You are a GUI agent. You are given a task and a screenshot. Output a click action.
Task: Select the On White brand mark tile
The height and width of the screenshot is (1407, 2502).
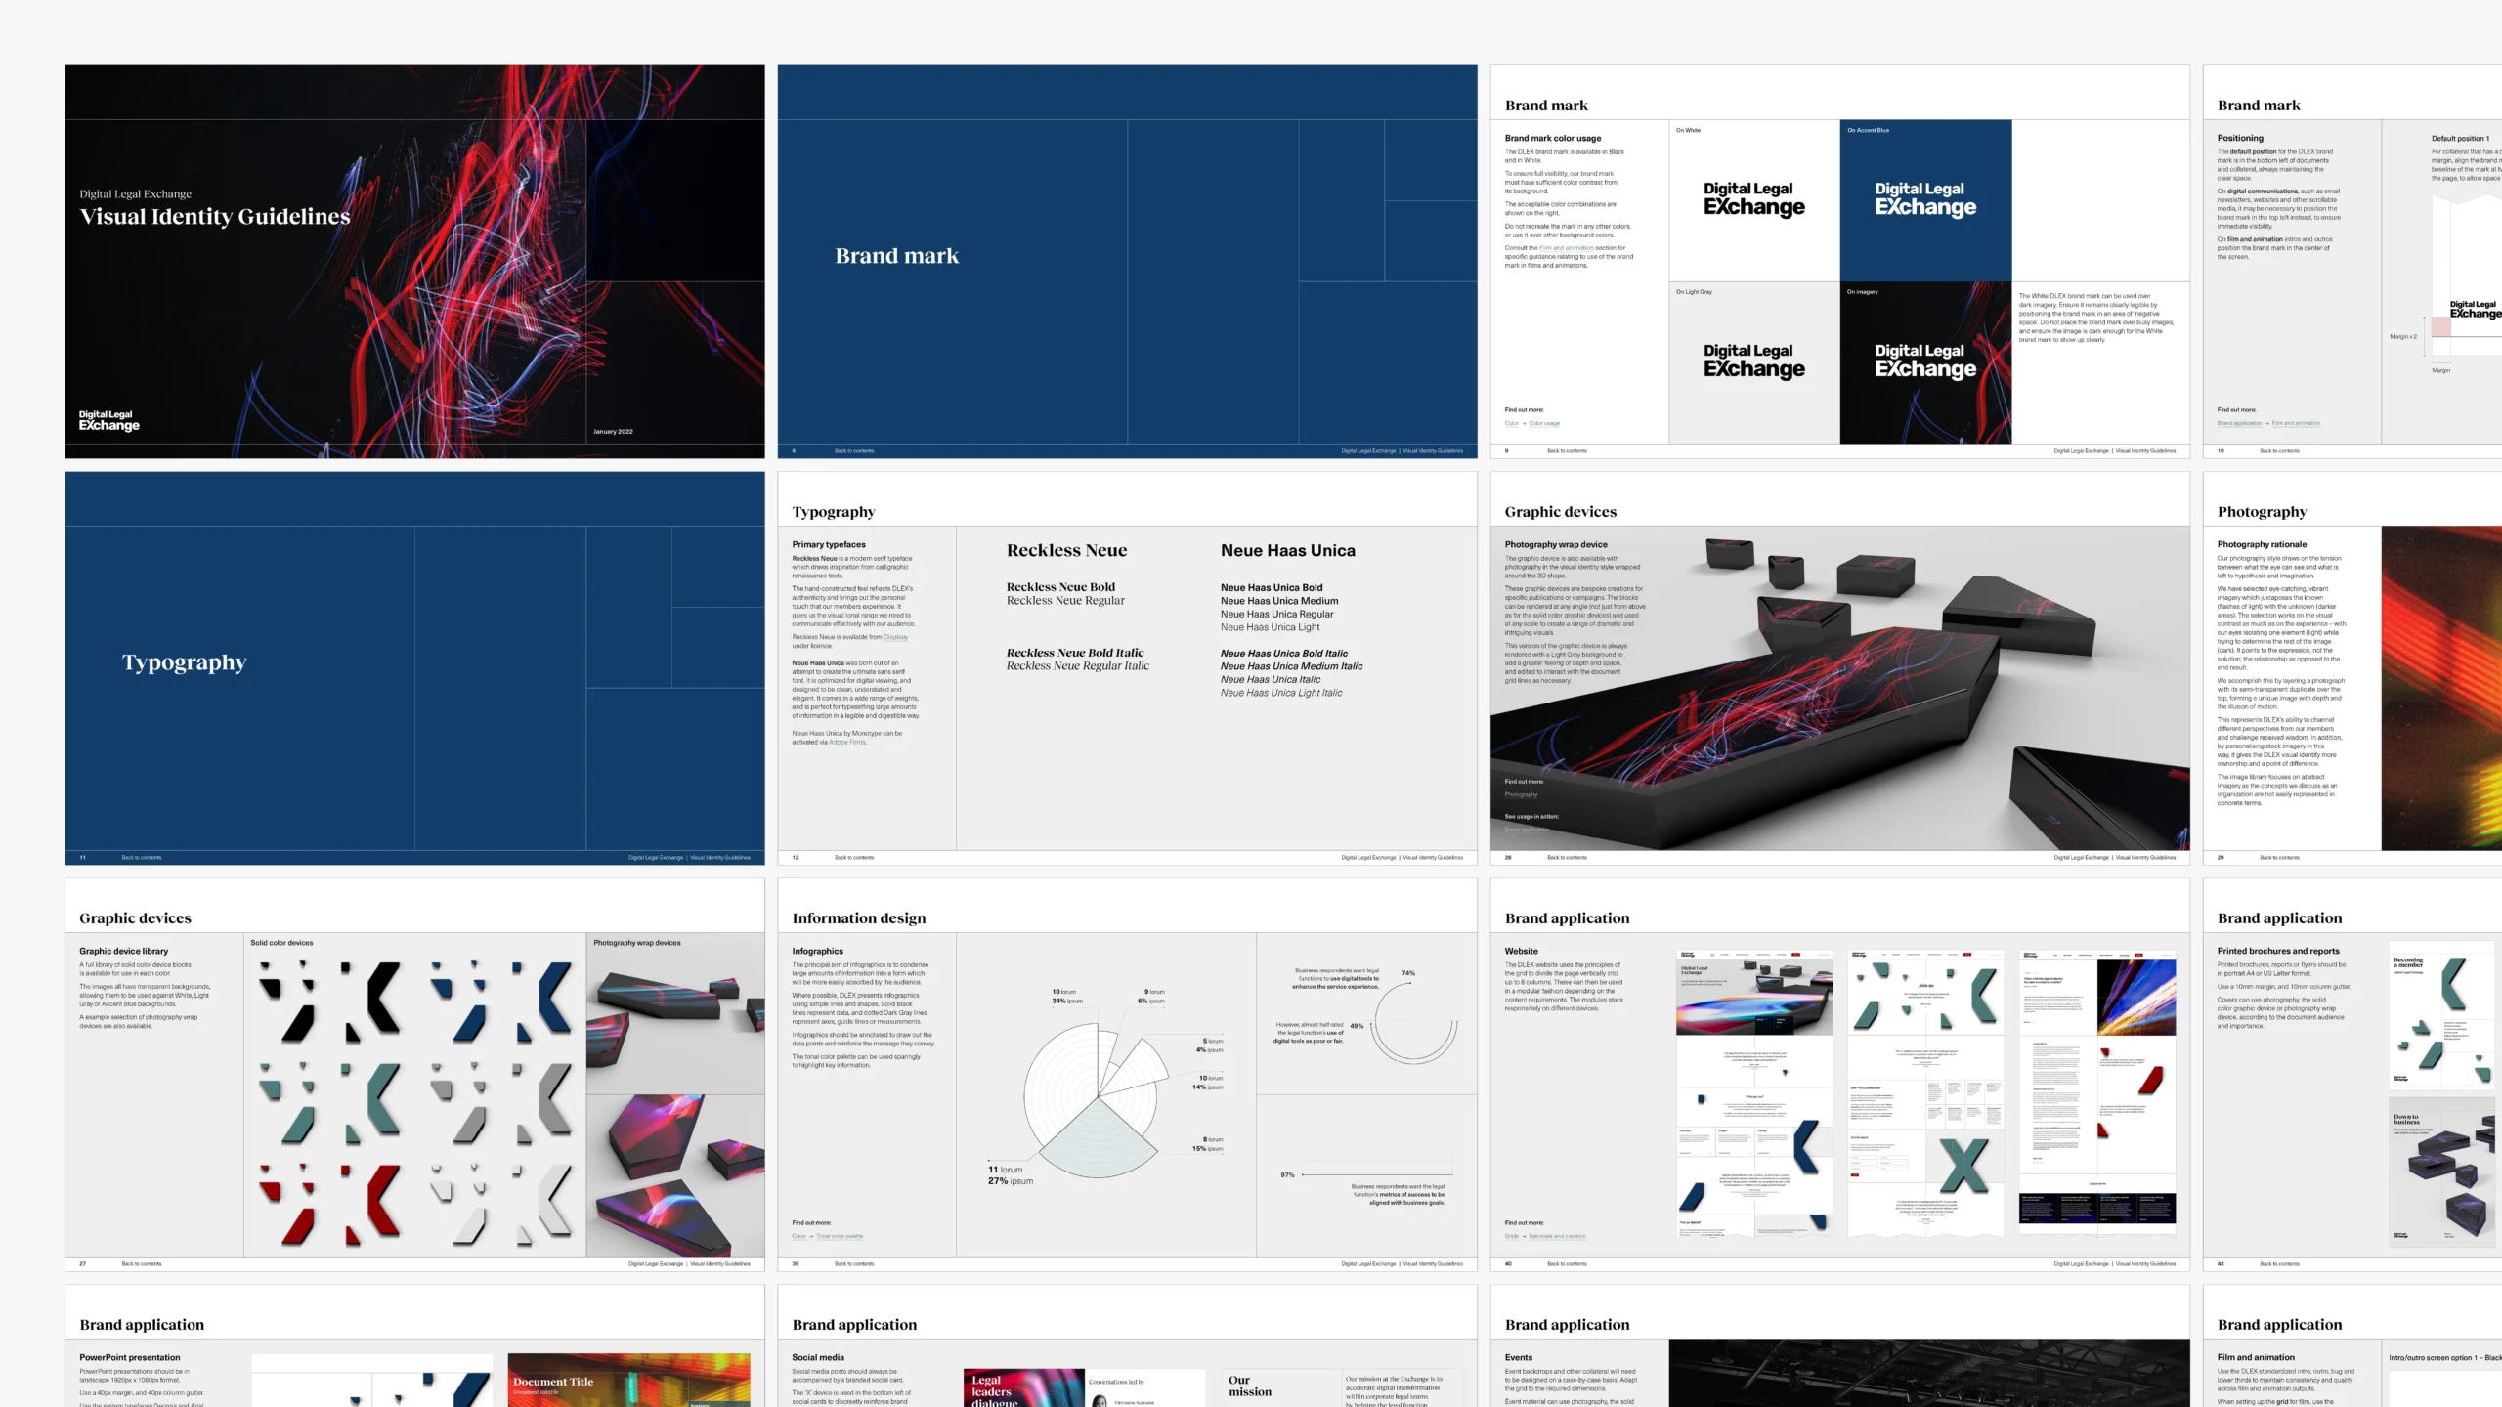[1754, 200]
